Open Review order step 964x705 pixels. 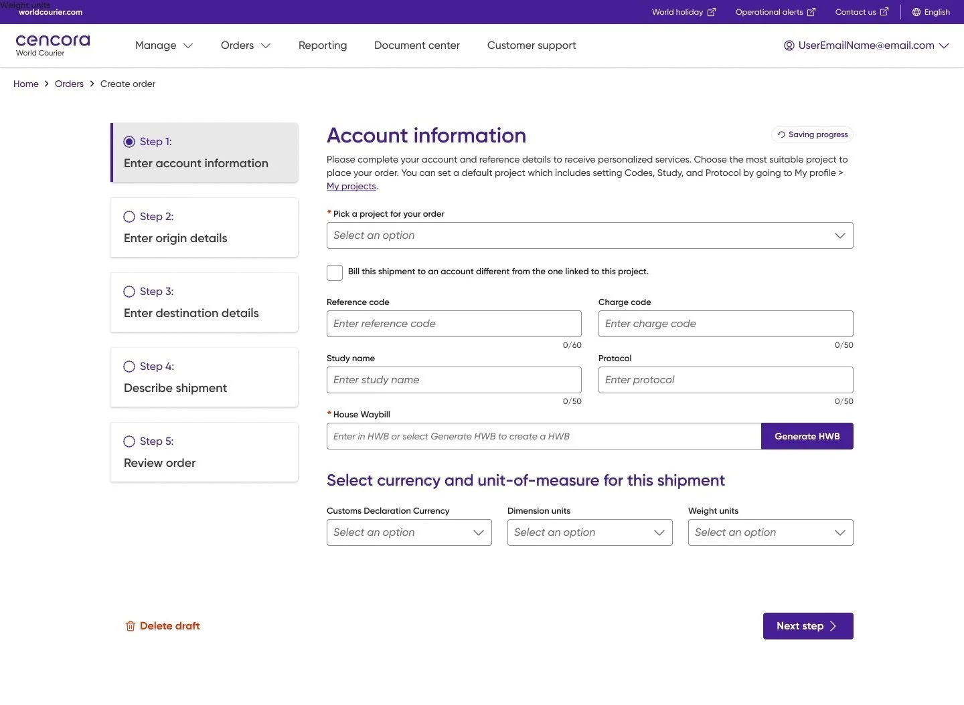(x=204, y=452)
